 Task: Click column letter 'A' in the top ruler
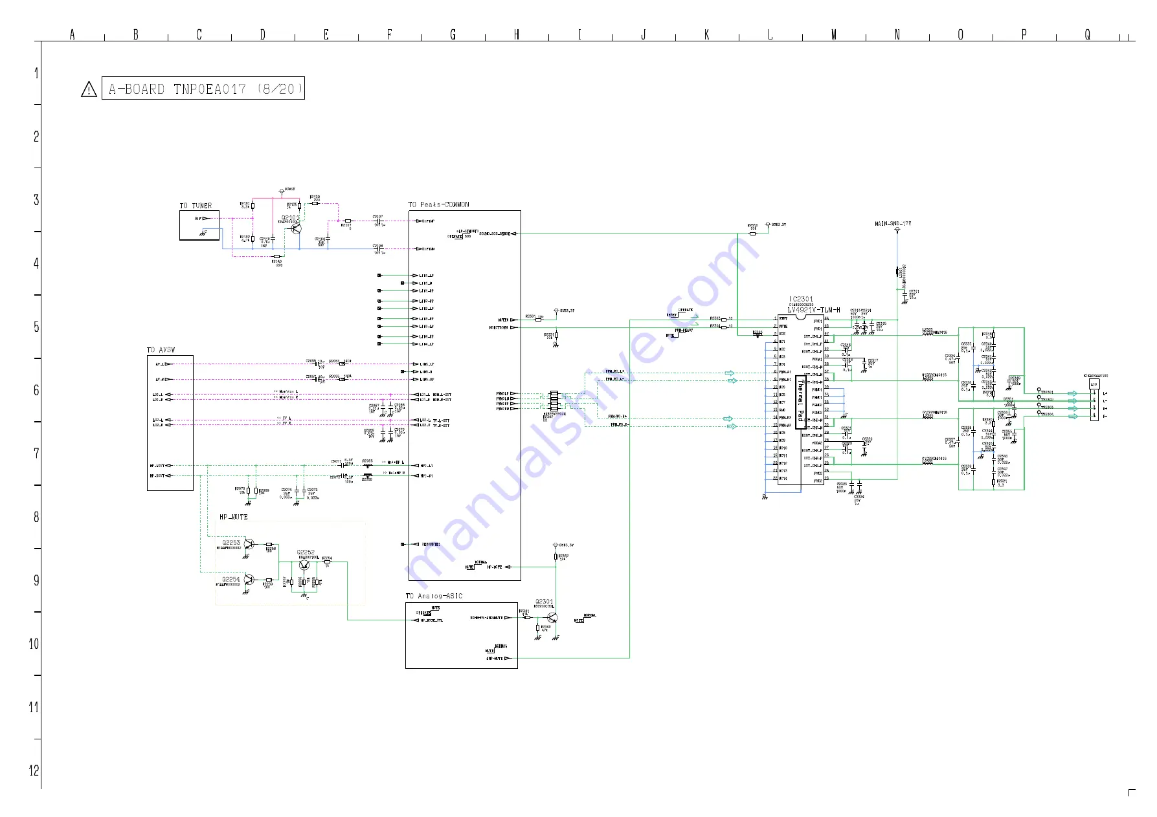click(x=72, y=34)
